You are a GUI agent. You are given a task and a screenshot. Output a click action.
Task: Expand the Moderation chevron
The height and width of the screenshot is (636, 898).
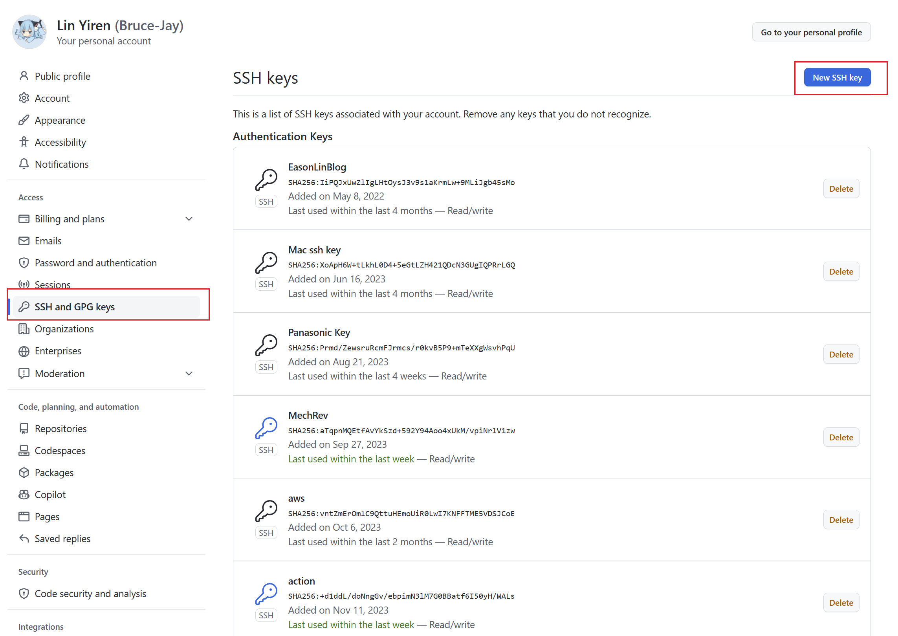coord(189,373)
